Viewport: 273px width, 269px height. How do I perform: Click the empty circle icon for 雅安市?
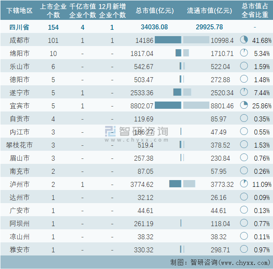point(244,250)
